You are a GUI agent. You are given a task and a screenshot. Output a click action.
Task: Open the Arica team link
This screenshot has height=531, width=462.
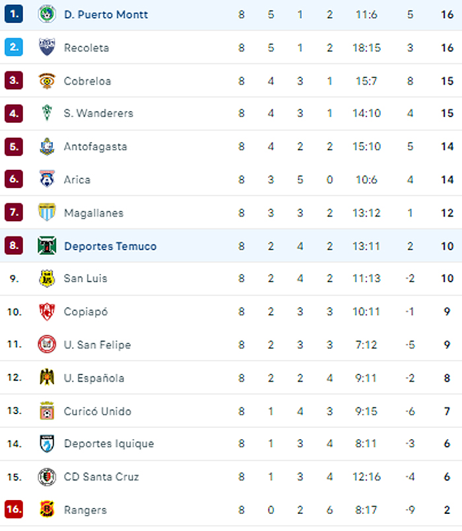77,180
